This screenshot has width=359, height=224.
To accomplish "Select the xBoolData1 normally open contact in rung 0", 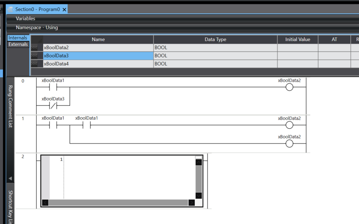I will coord(53,87).
